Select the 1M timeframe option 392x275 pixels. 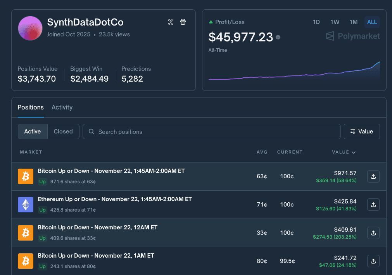coord(353,22)
